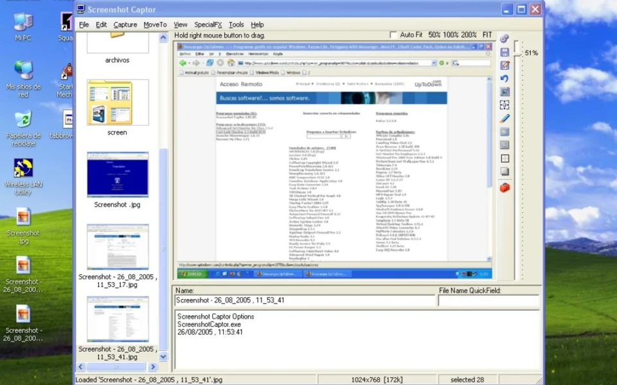This screenshot has height=385, width=617.
Task: Select the blue marker pen tool
Action: (x=505, y=118)
